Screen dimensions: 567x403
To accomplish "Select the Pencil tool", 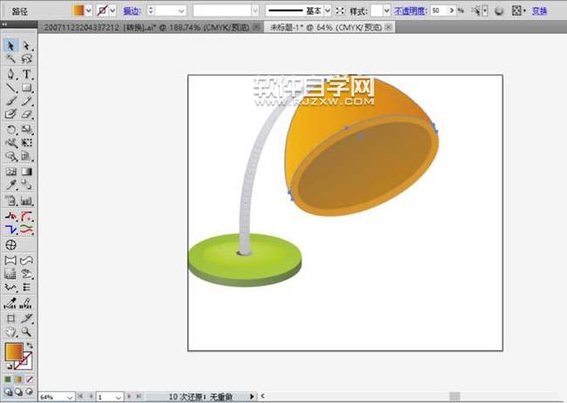I will (26, 101).
